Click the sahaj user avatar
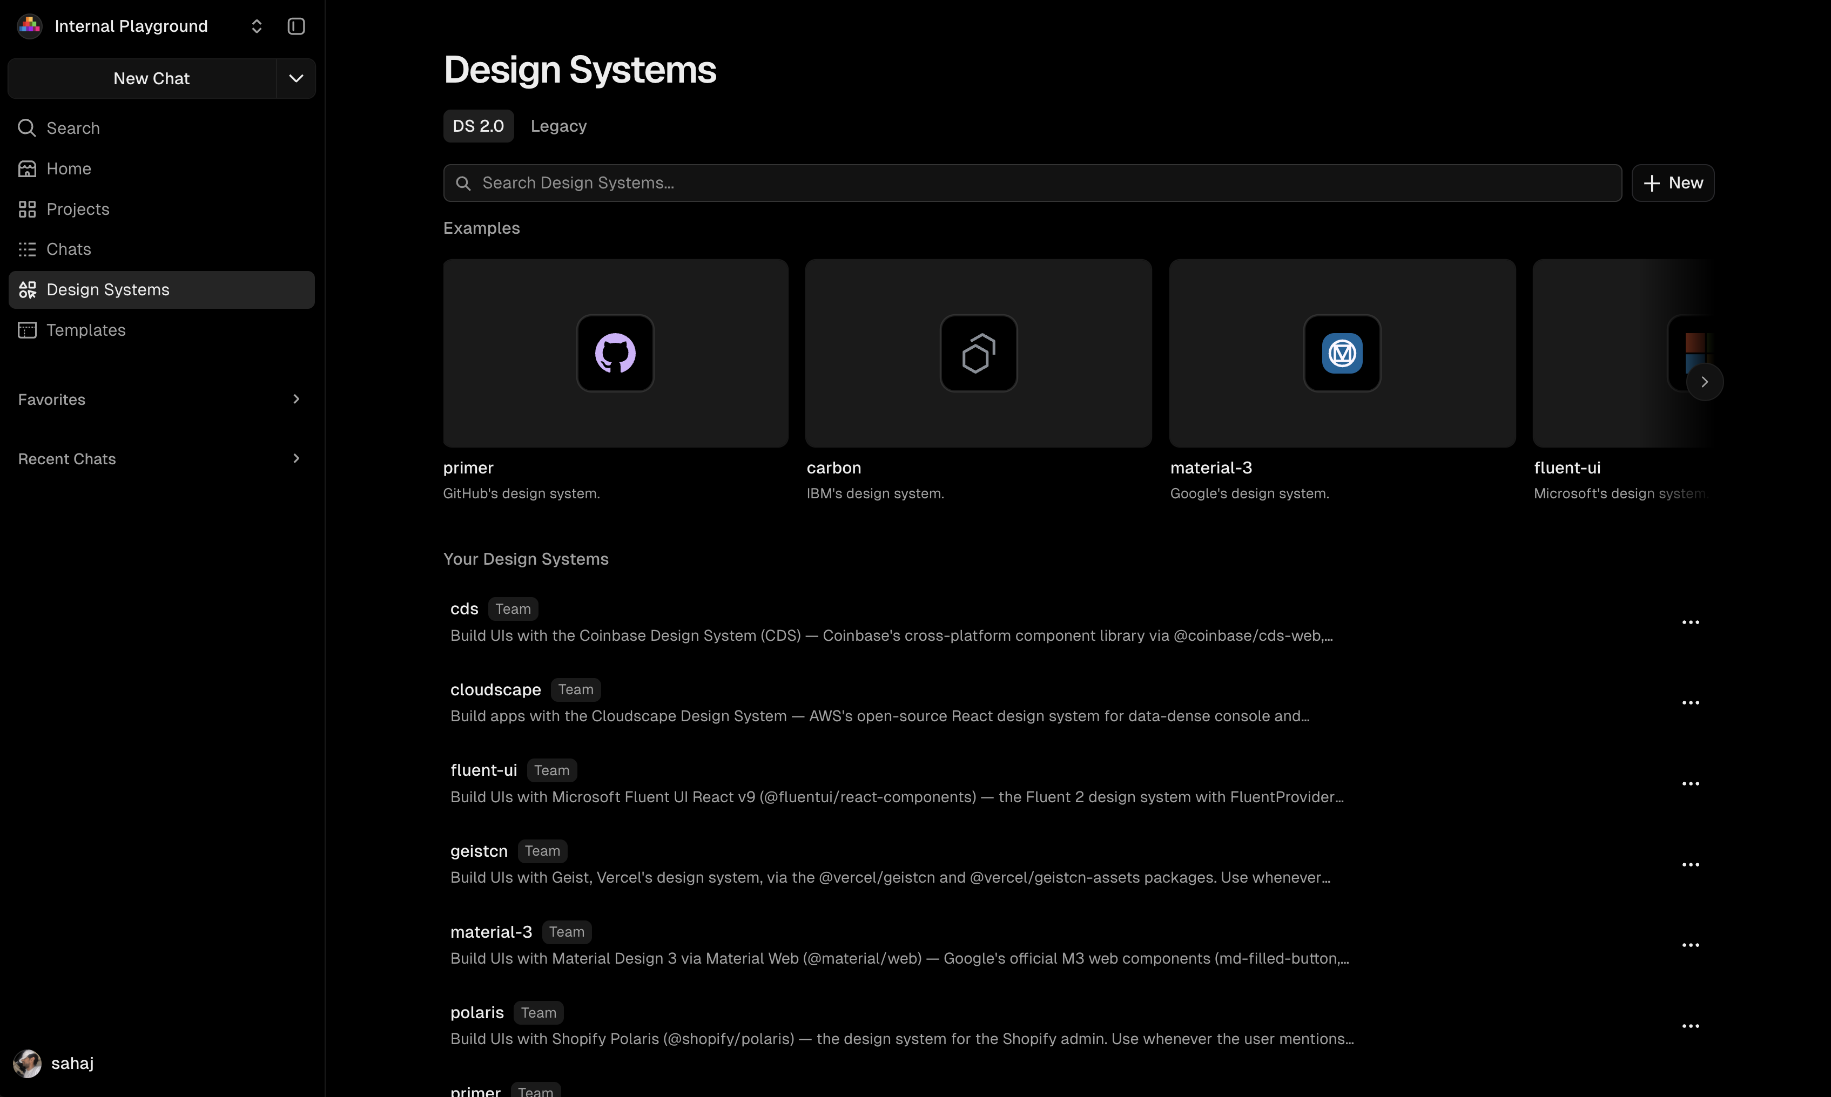 (x=28, y=1064)
